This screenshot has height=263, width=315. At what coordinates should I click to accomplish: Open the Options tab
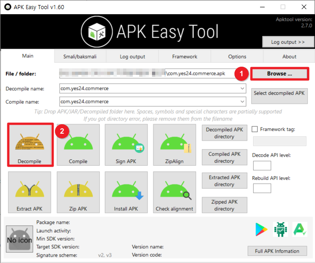coord(237,57)
